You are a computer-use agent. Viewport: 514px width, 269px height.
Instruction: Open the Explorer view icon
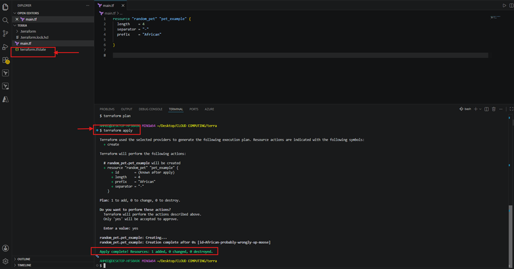5,7
